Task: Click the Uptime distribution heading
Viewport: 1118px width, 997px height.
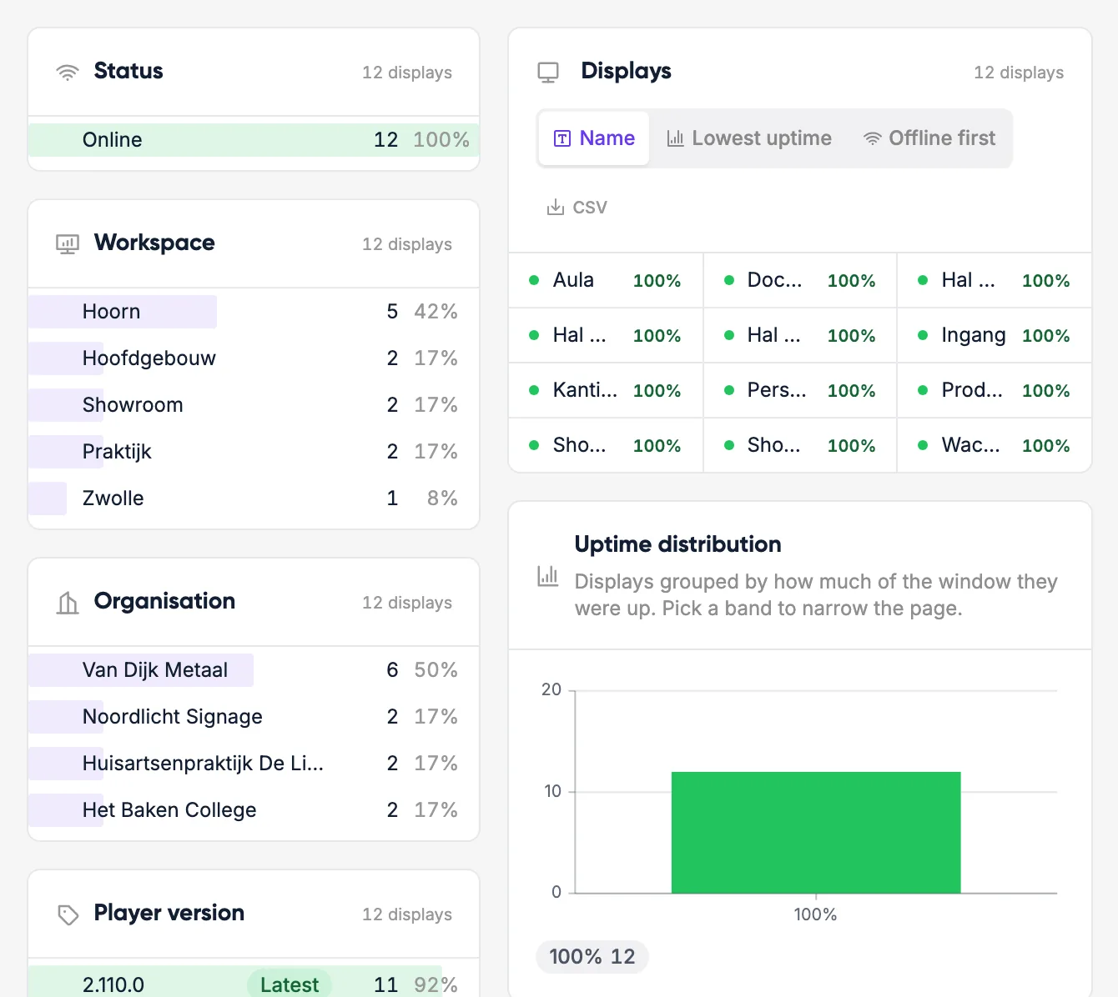Action: coord(678,544)
